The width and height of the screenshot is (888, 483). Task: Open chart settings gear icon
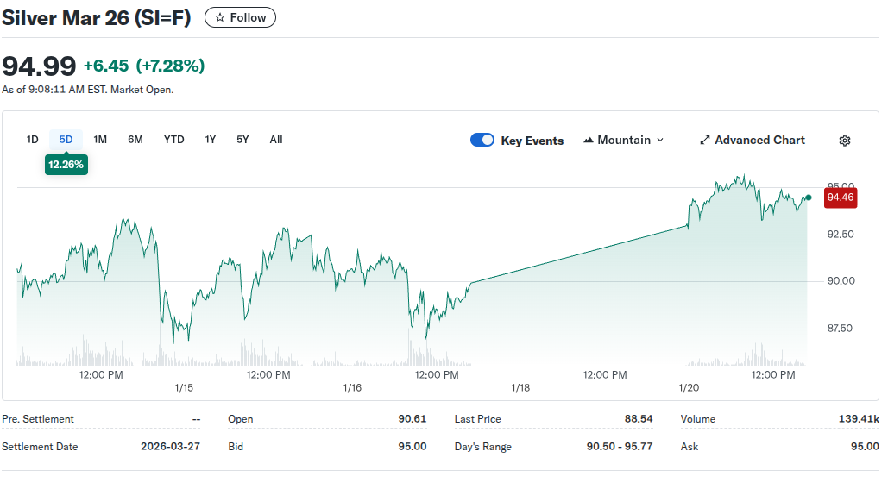point(845,141)
